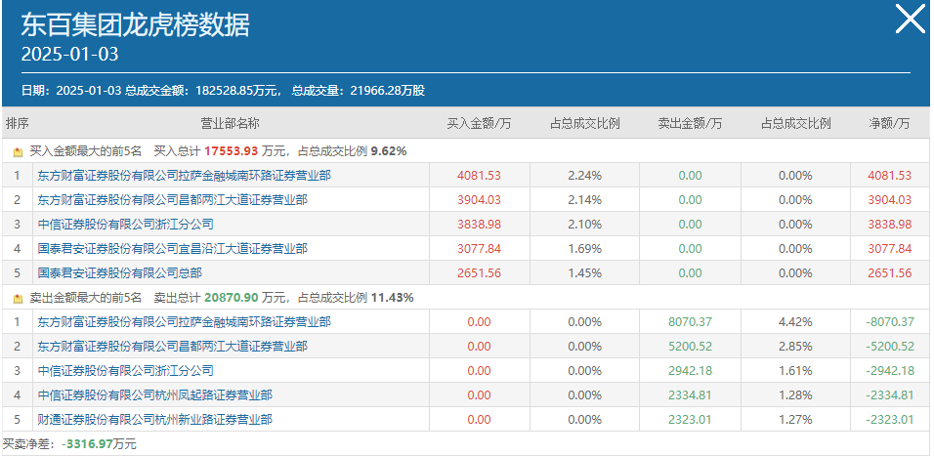Click the 2.85% sell ratio cell
The width and height of the screenshot is (934, 456).
click(795, 347)
